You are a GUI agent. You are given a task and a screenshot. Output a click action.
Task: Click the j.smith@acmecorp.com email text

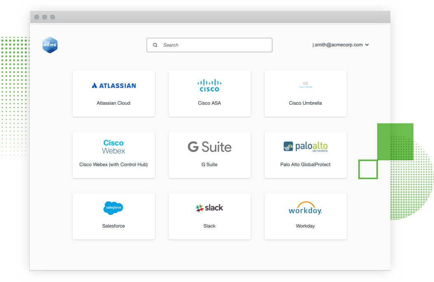tap(337, 45)
